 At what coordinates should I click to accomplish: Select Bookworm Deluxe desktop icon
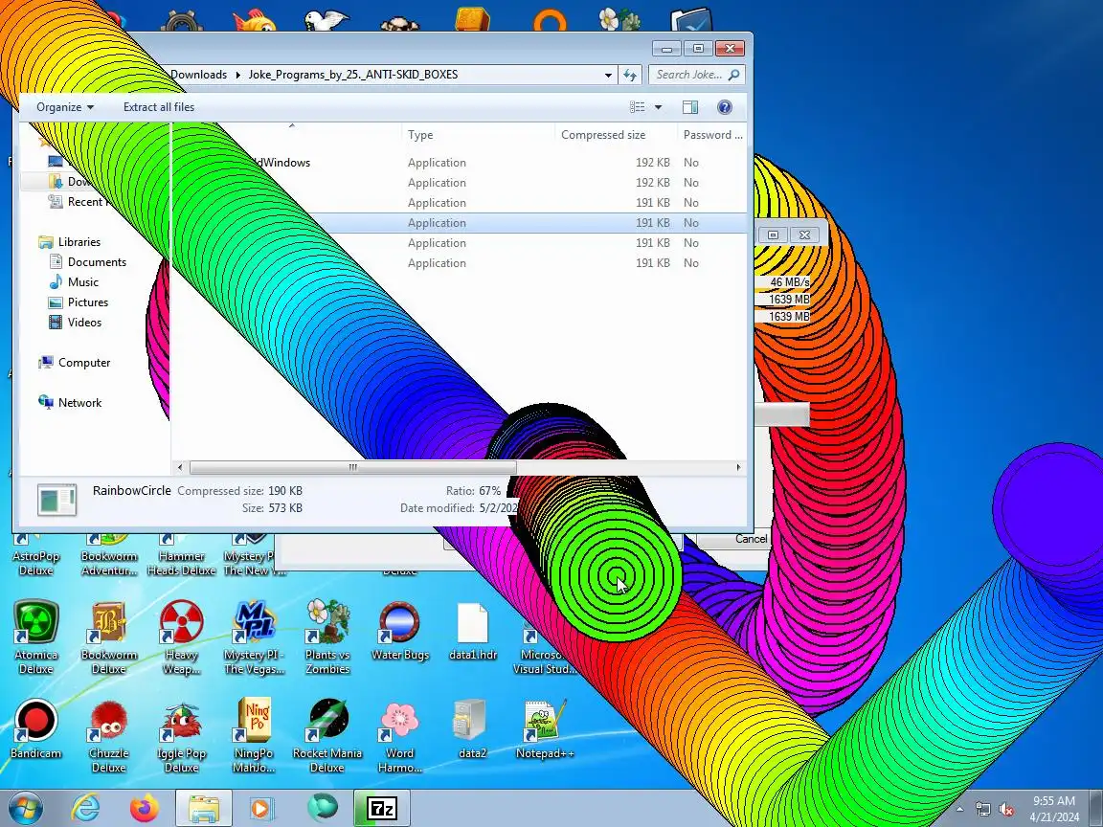(108, 637)
